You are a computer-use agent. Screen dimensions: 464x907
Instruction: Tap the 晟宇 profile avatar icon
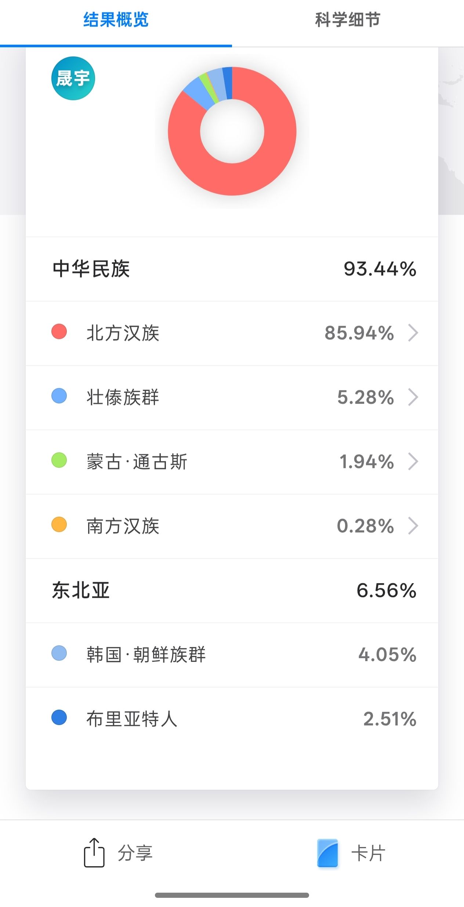pos(73,78)
